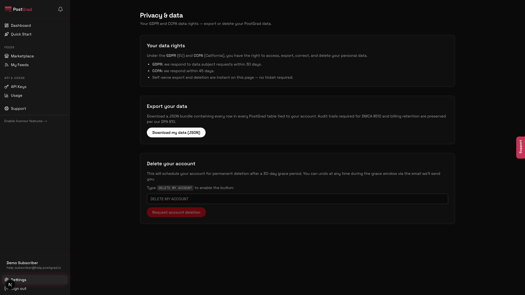
Task: Click the Marketplace storefront icon
Action: [7, 56]
